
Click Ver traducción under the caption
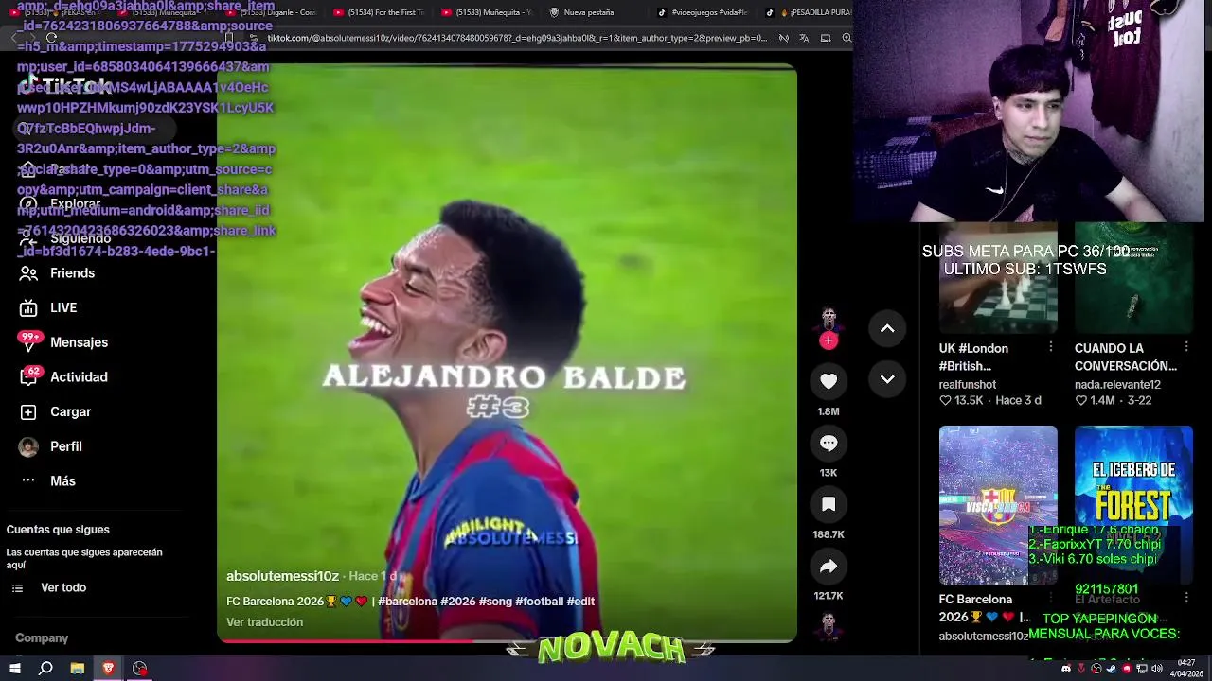pyautogui.click(x=264, y=622)
